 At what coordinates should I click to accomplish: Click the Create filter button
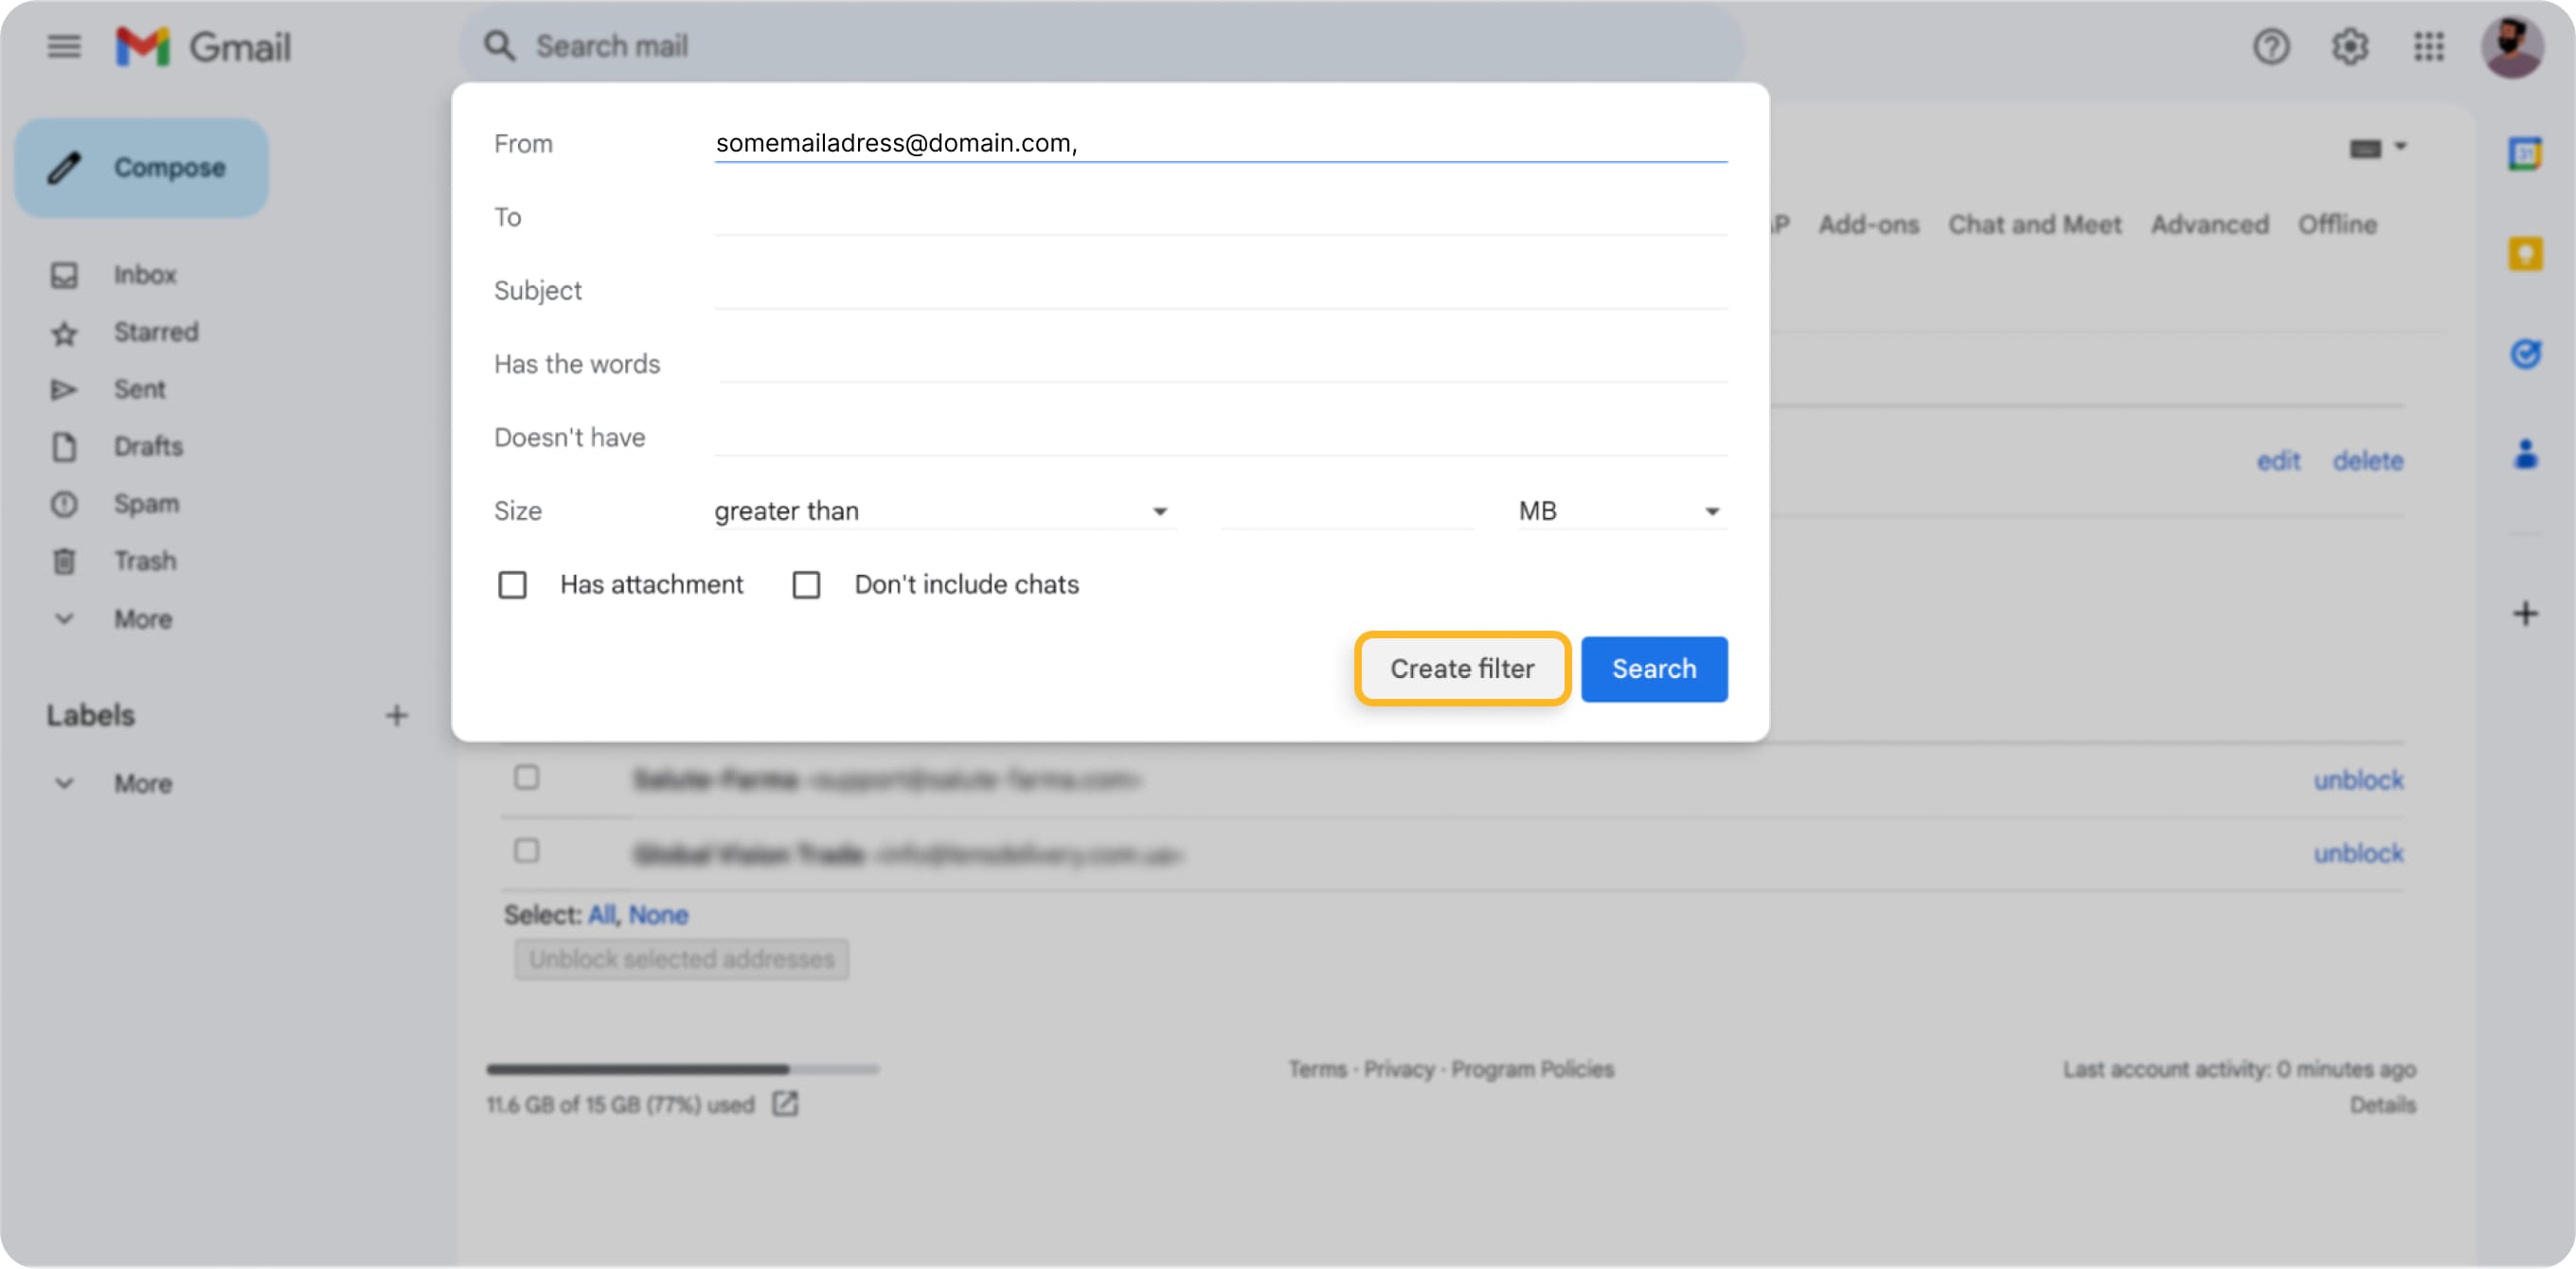click(x=1461, y=668)
